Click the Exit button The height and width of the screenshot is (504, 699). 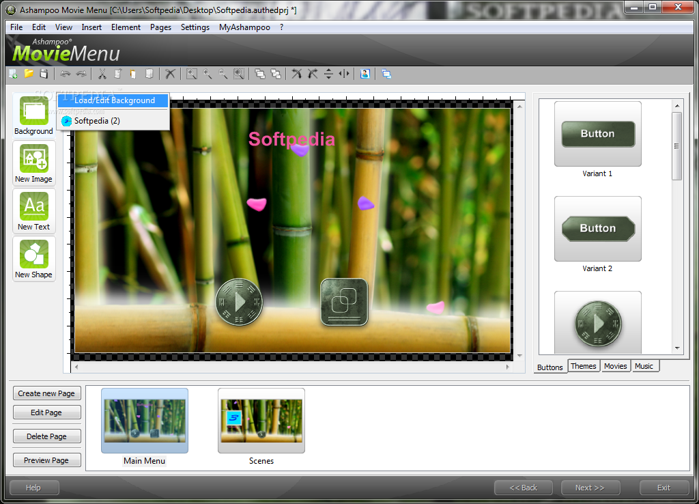664,488
